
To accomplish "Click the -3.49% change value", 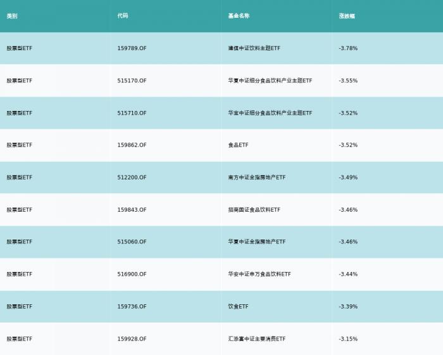I will click(348, 177).
